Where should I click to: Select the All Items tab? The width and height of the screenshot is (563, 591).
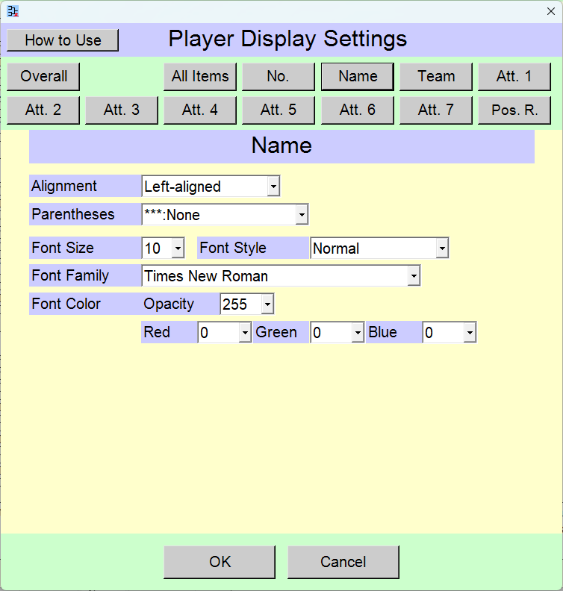(200, 77)
